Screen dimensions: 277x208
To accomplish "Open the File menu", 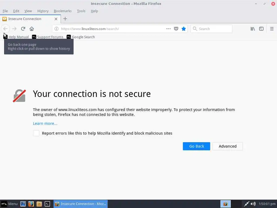I will click(5, 11).
